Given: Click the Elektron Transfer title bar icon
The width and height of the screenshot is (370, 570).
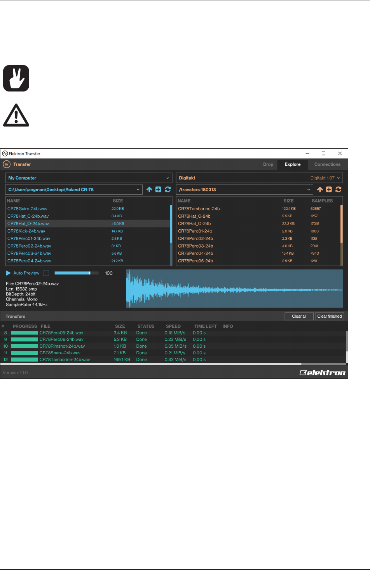Looking at the screenshot, I should coord(5,153).
